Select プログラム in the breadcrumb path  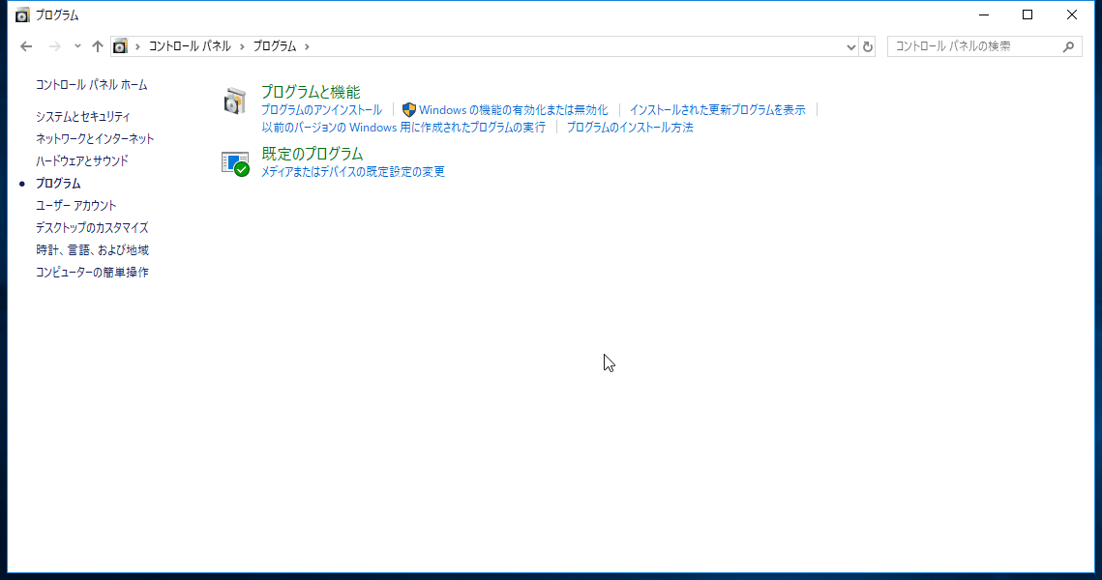point(275,46)
